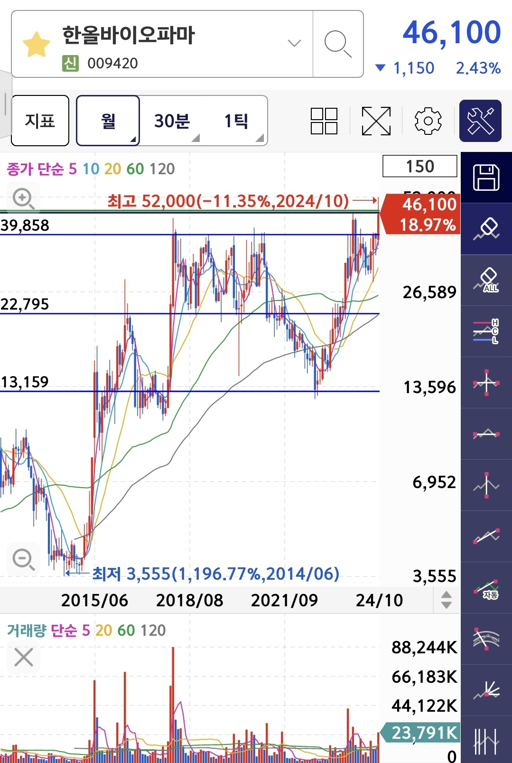Screen dimensions: 512x763
Task: Click the large price 46,100 at top
Action: (x=452, y=32)
